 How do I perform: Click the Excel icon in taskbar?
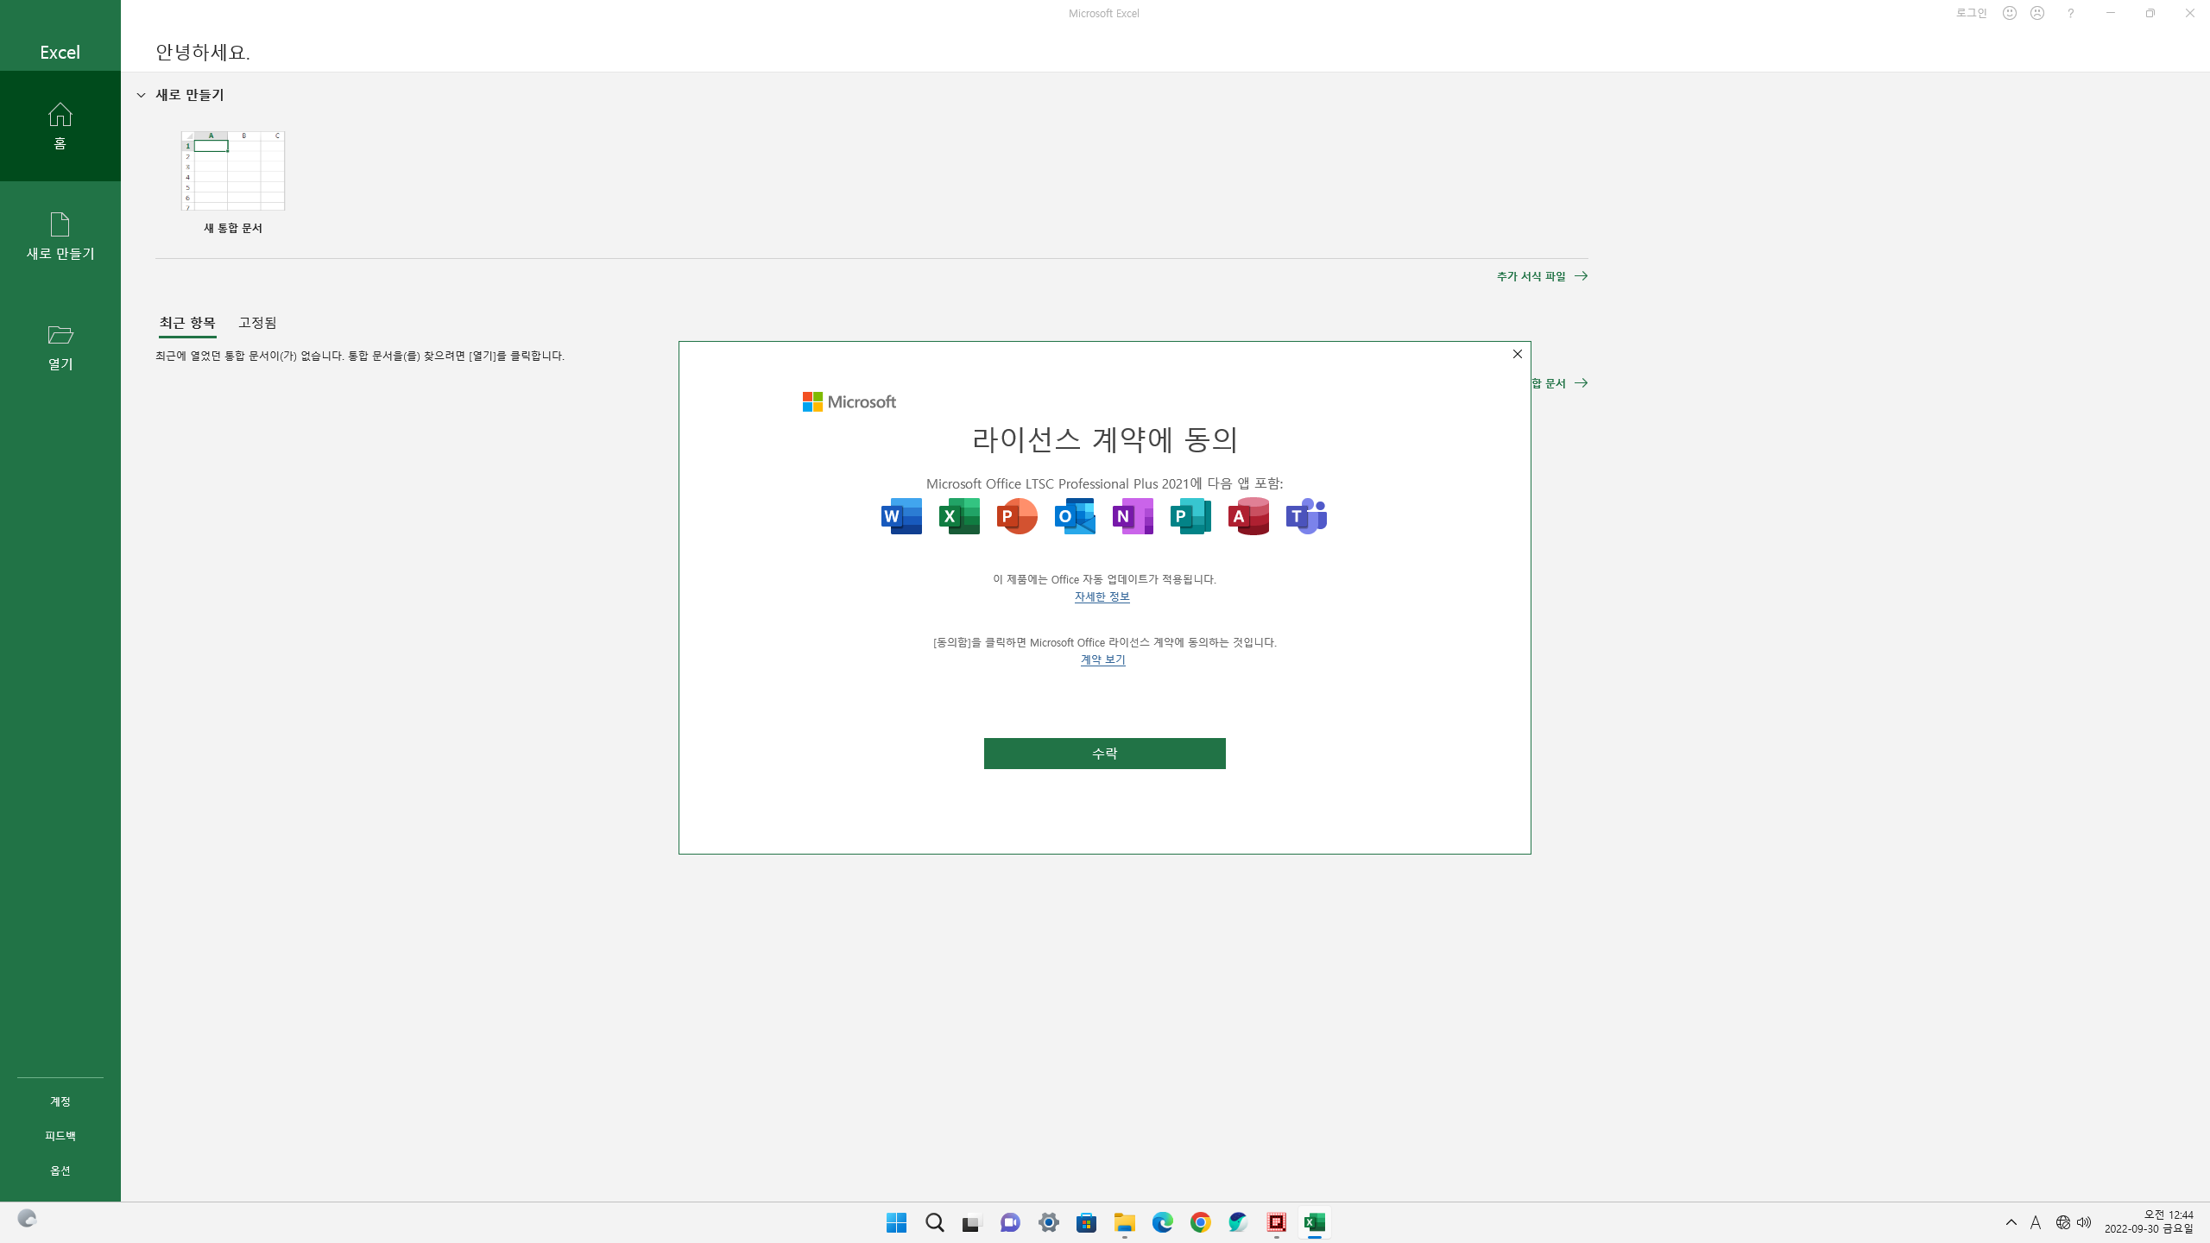point(1314,1222)
